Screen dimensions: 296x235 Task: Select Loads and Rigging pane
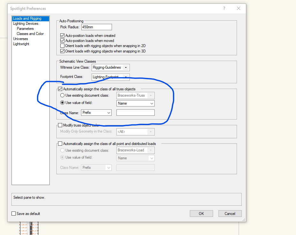coord(27,18)
